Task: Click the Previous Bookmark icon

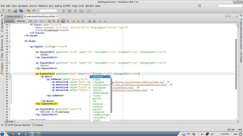Action: pyautogui.click(x=74, y=21)
